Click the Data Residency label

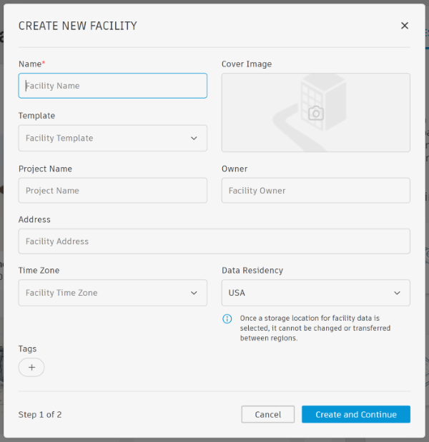click(x=252, y=271)
